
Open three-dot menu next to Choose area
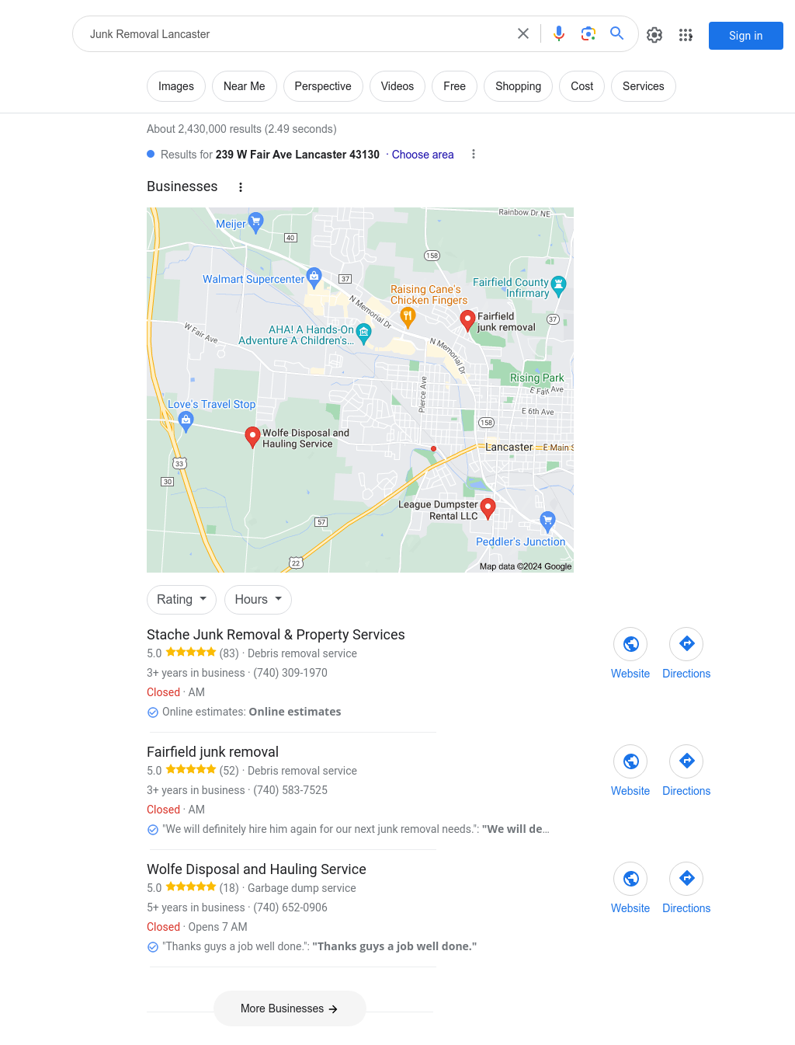[474, 154]
